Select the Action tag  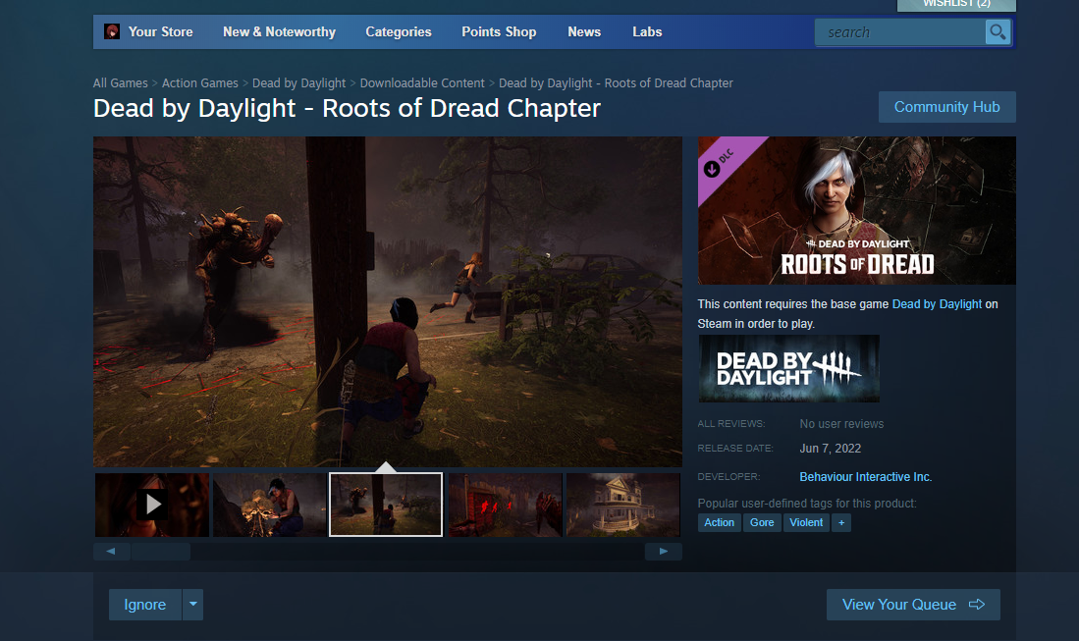click(x=719, y=522)
